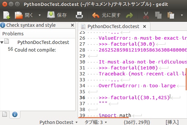Close the gedit window
This screenshot has height=125, width=187.
pos(5,4)
